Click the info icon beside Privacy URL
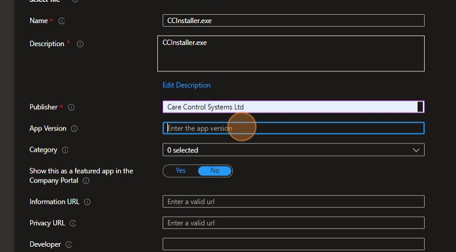 tap(73, 223)
